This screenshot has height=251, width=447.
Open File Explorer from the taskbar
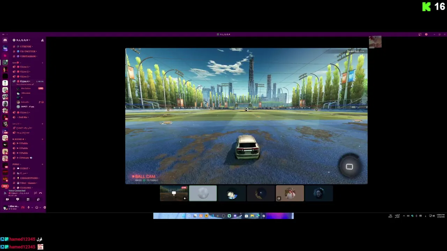[x=252, y=216]
